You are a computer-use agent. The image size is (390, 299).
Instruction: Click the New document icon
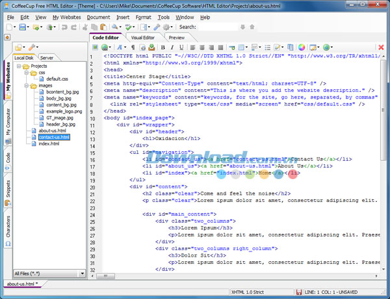click(x=9, y=27)
